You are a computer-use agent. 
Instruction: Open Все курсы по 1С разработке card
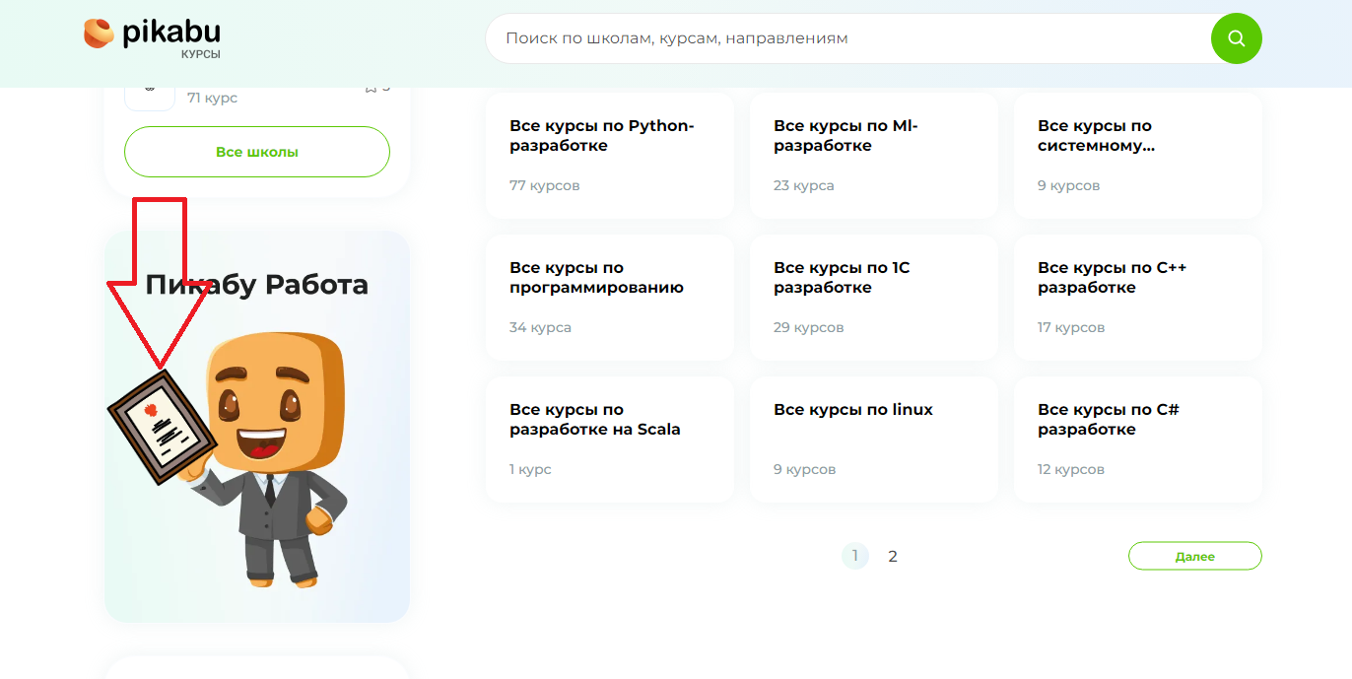[x=874, y=298]
